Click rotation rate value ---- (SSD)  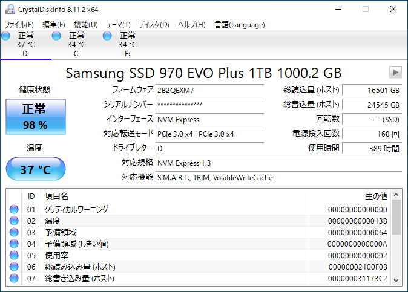coord(372,120)
